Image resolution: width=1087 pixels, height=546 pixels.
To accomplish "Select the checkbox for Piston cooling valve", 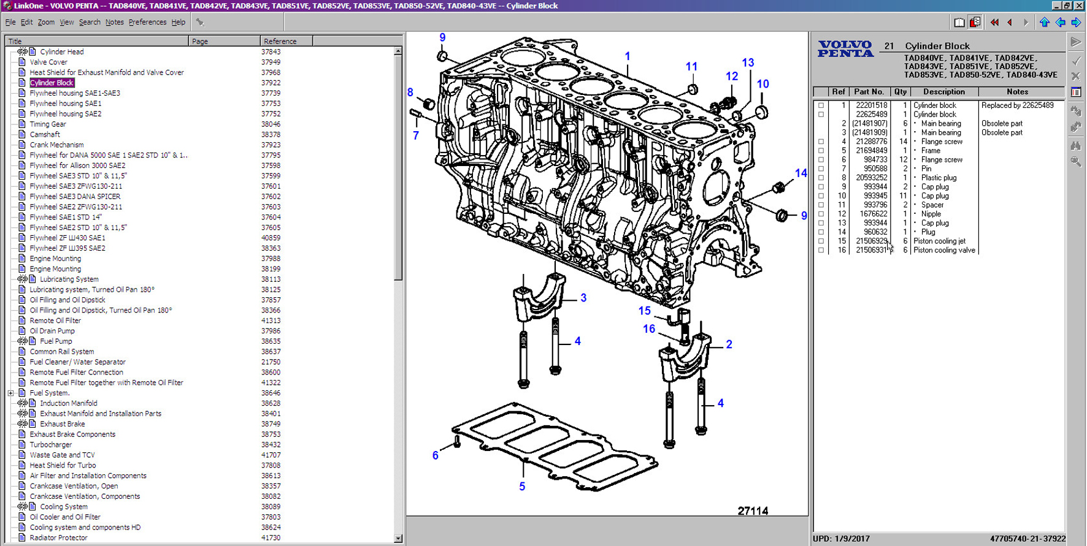I will coord(821,251).
